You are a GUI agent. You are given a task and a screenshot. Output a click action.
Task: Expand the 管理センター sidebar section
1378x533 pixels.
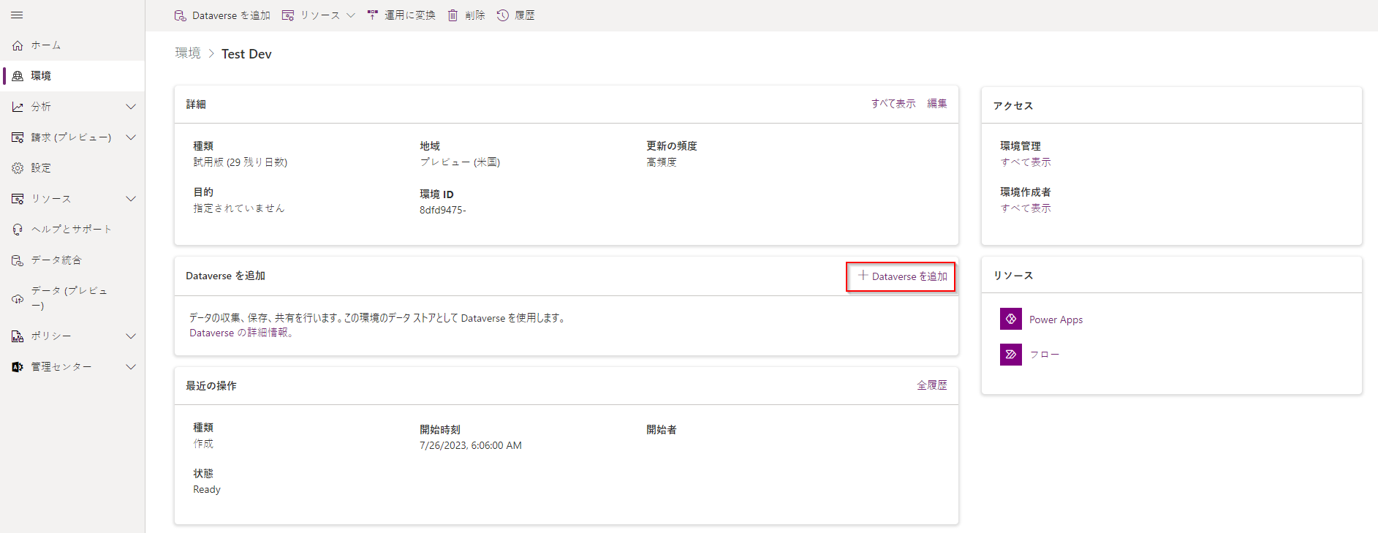click(131, 367)
